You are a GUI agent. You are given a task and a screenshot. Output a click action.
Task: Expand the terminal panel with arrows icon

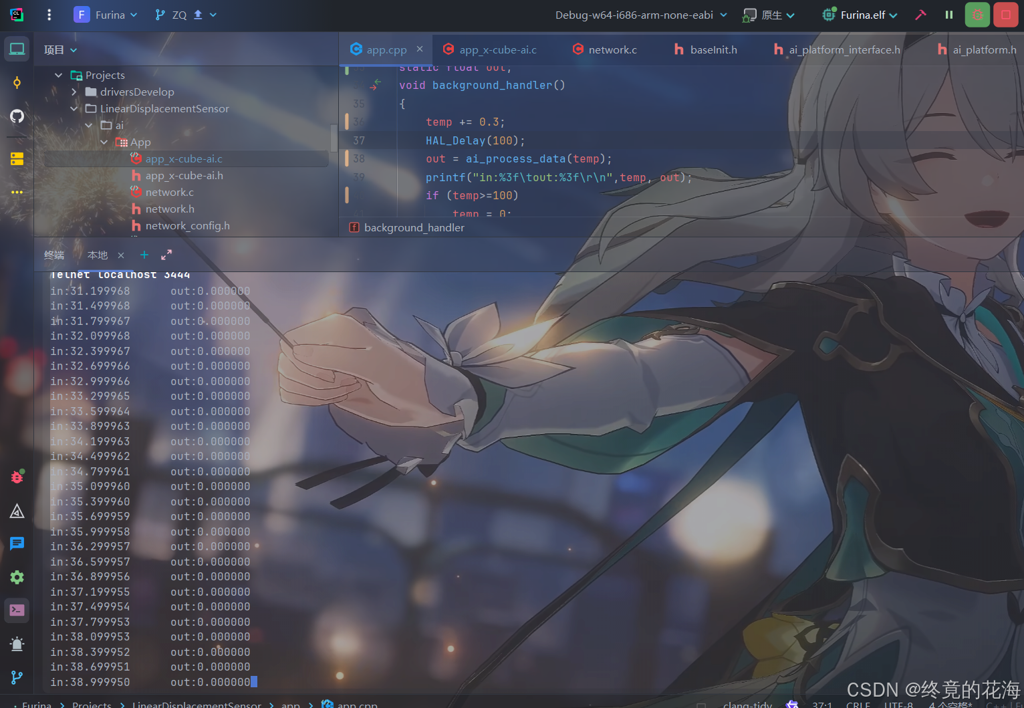tap(166, 255)
